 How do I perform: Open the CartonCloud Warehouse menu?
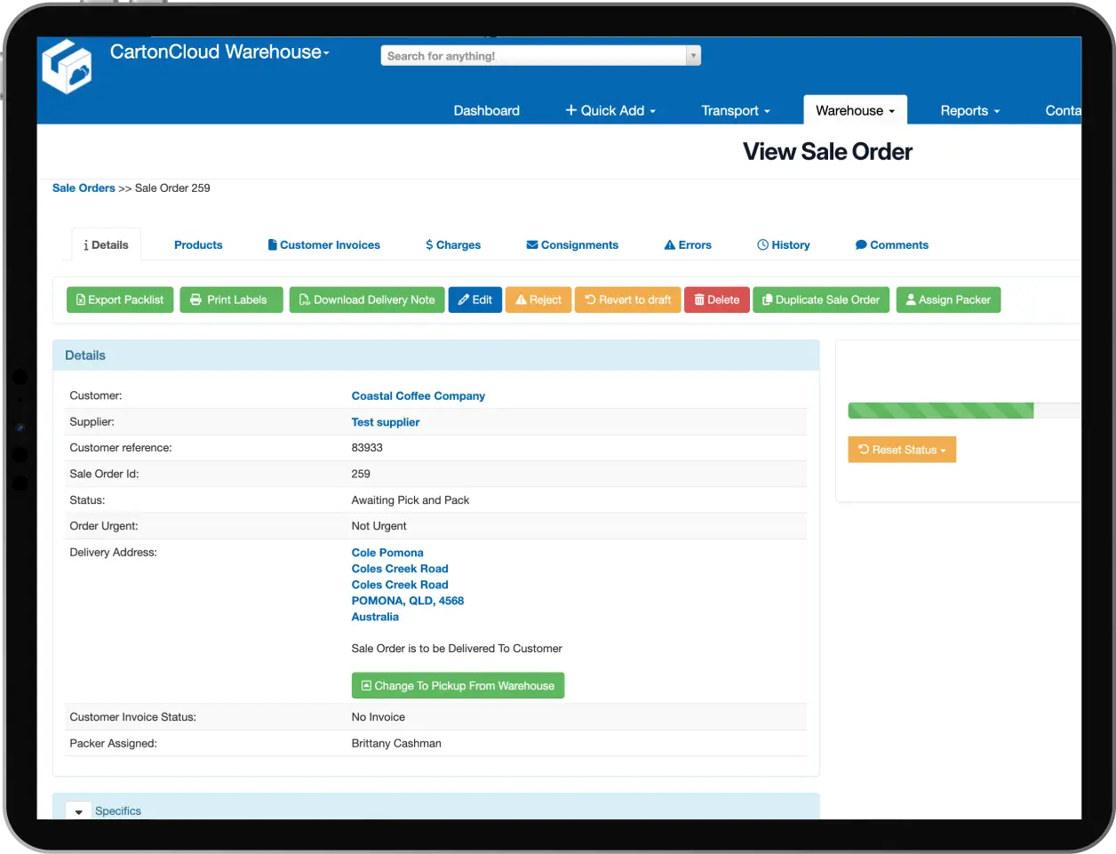point(219,52)
